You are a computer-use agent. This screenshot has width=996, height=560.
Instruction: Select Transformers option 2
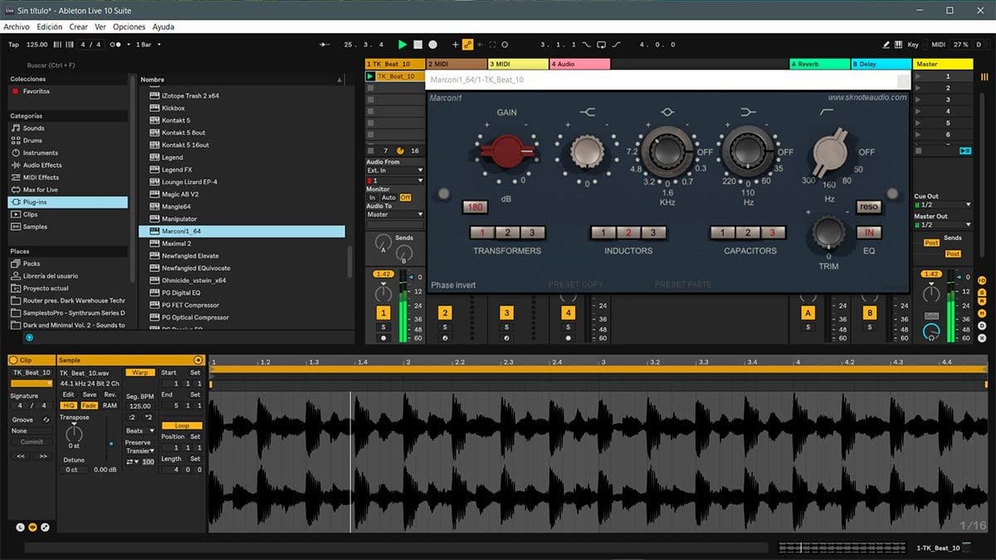(x=507, y=233)
